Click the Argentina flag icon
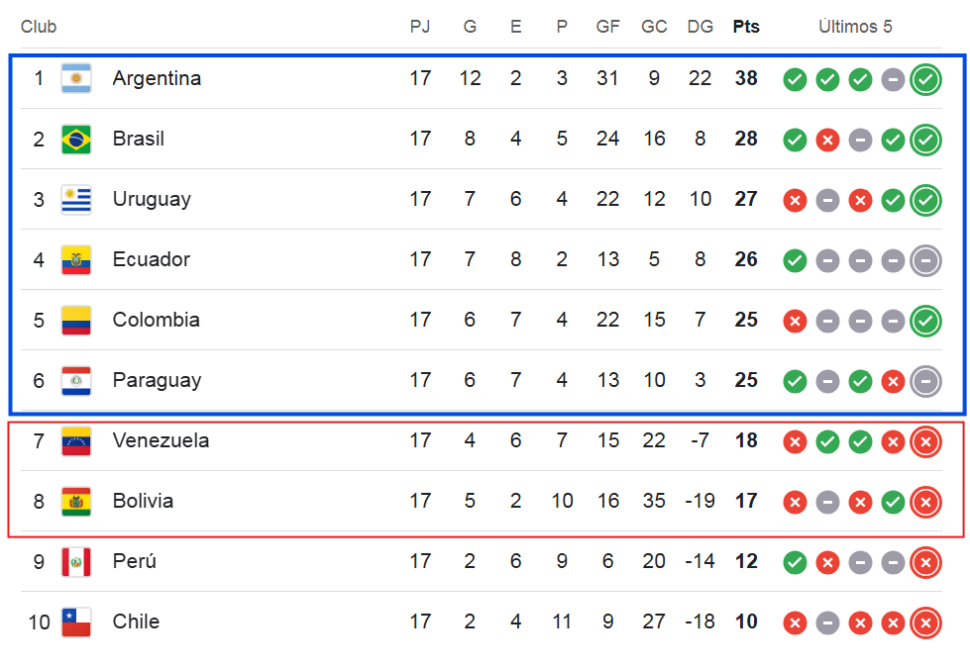Image resolution: width=970 pixels, height=669 pixels. tap(76, 78)
